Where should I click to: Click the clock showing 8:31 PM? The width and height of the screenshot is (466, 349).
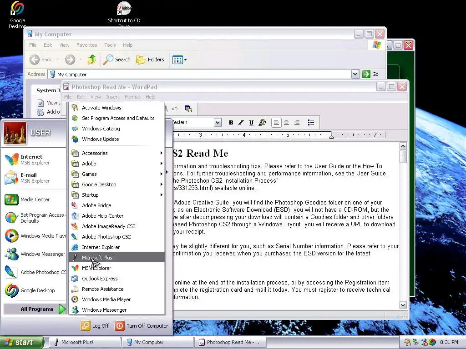tap(449, 343)
